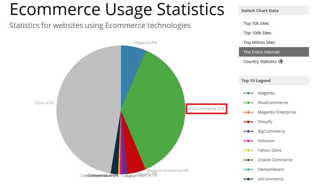Screen dimensions: 316x188
Task: Open the Magento Enterprise legend link
Action: click(277, 112)
